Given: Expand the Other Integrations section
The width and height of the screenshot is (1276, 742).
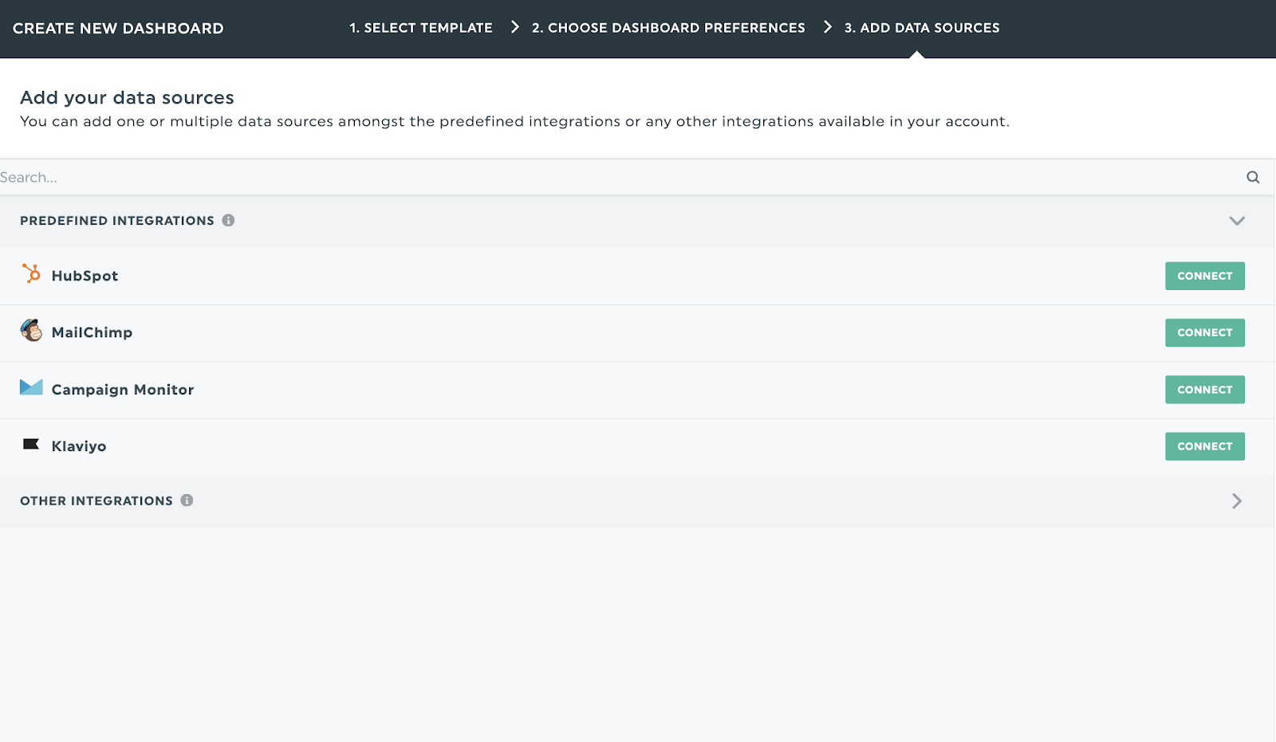Looking at the screenshot, I should (1237, 501).
